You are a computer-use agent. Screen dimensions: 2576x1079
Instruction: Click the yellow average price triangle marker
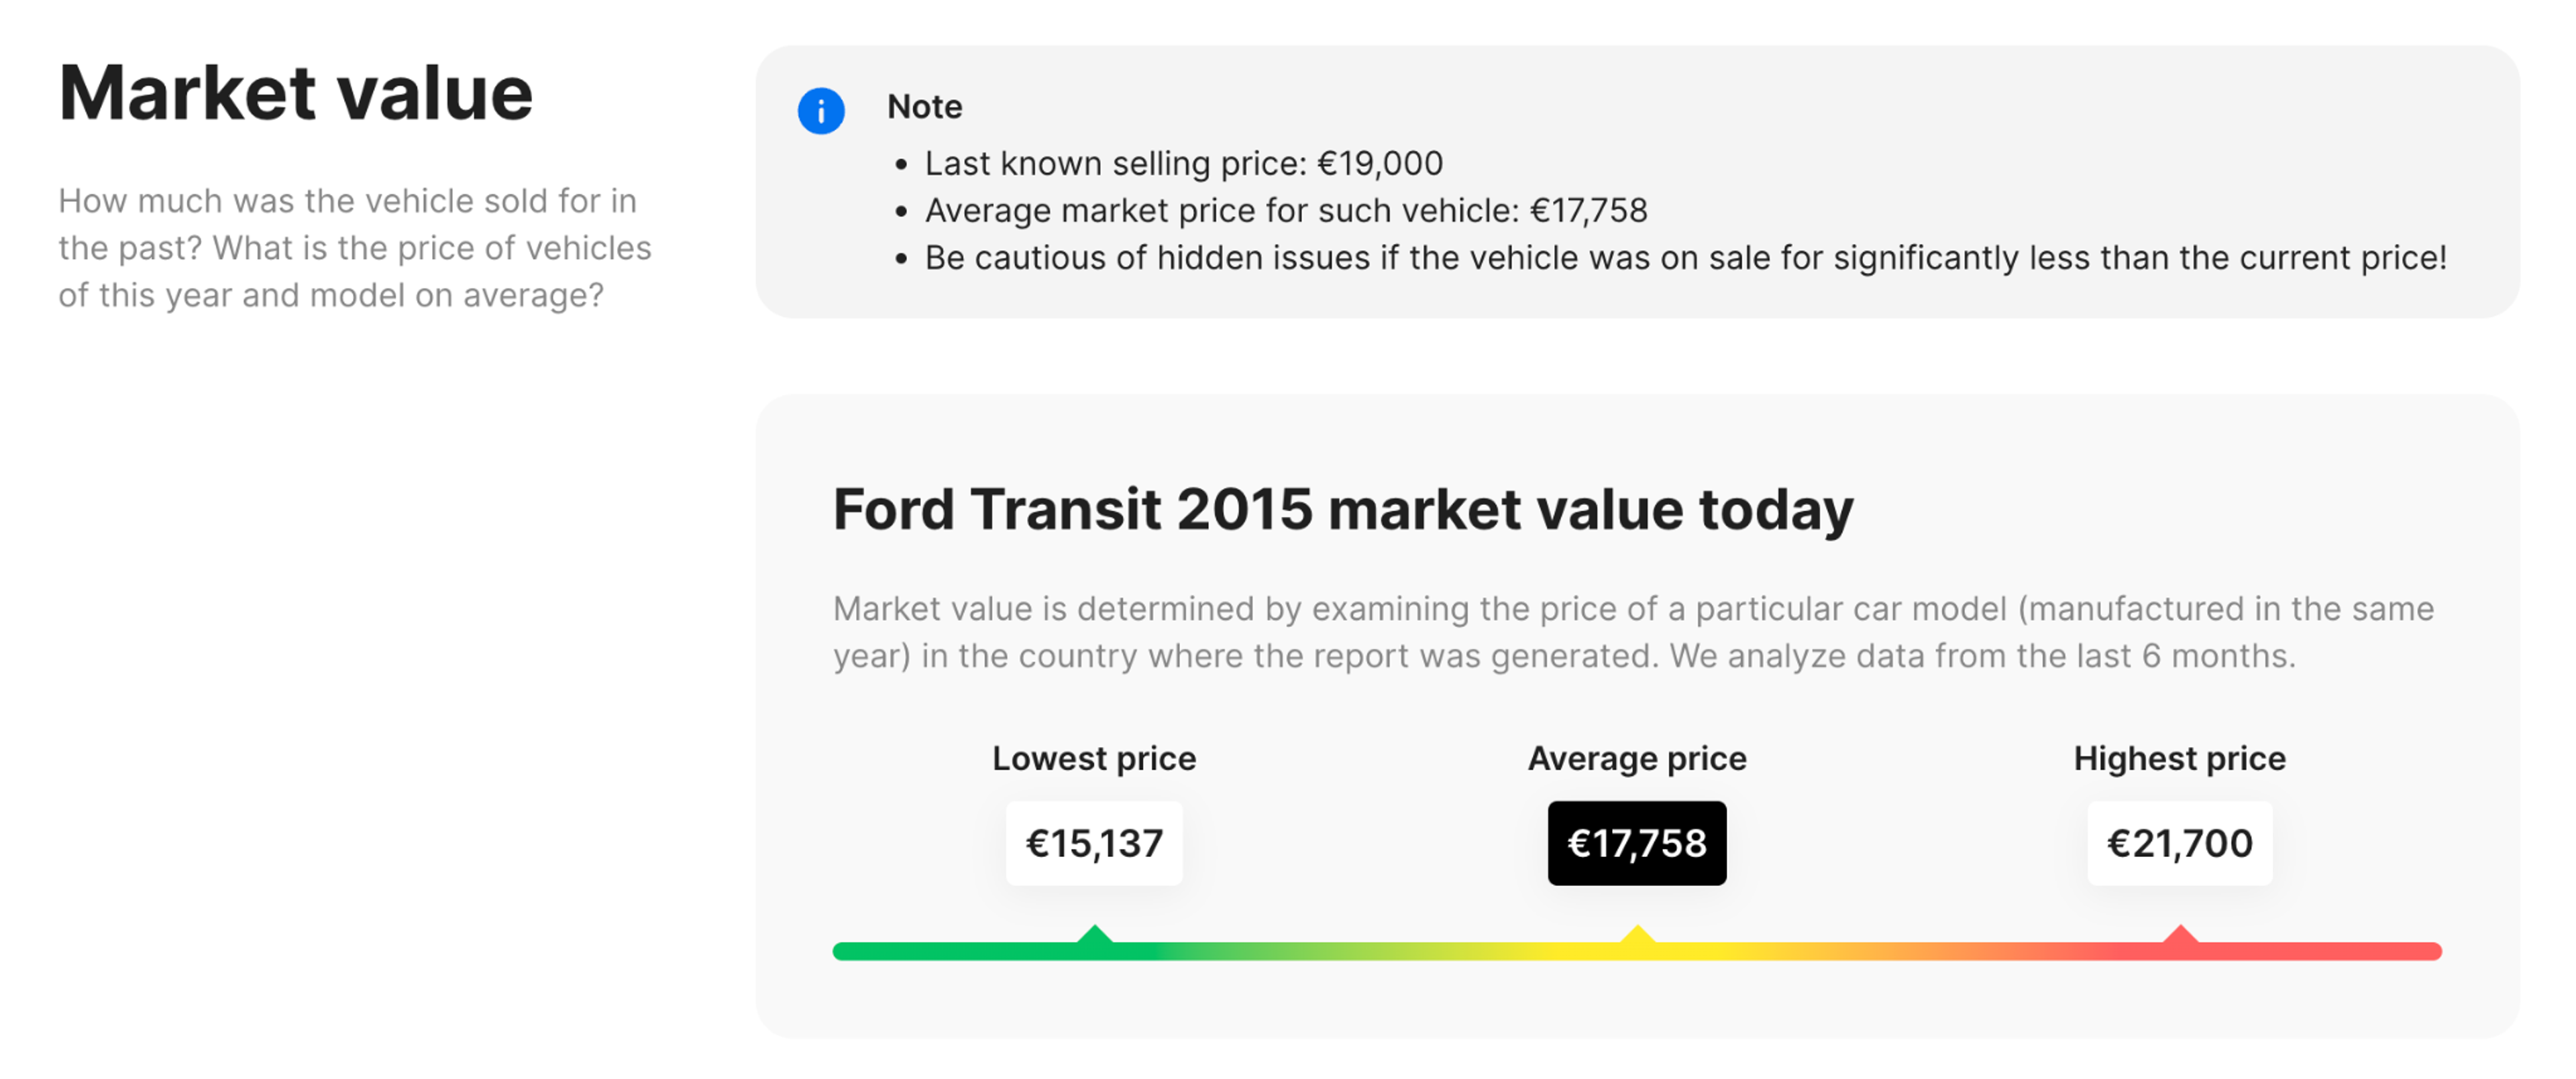(1637, 937)
